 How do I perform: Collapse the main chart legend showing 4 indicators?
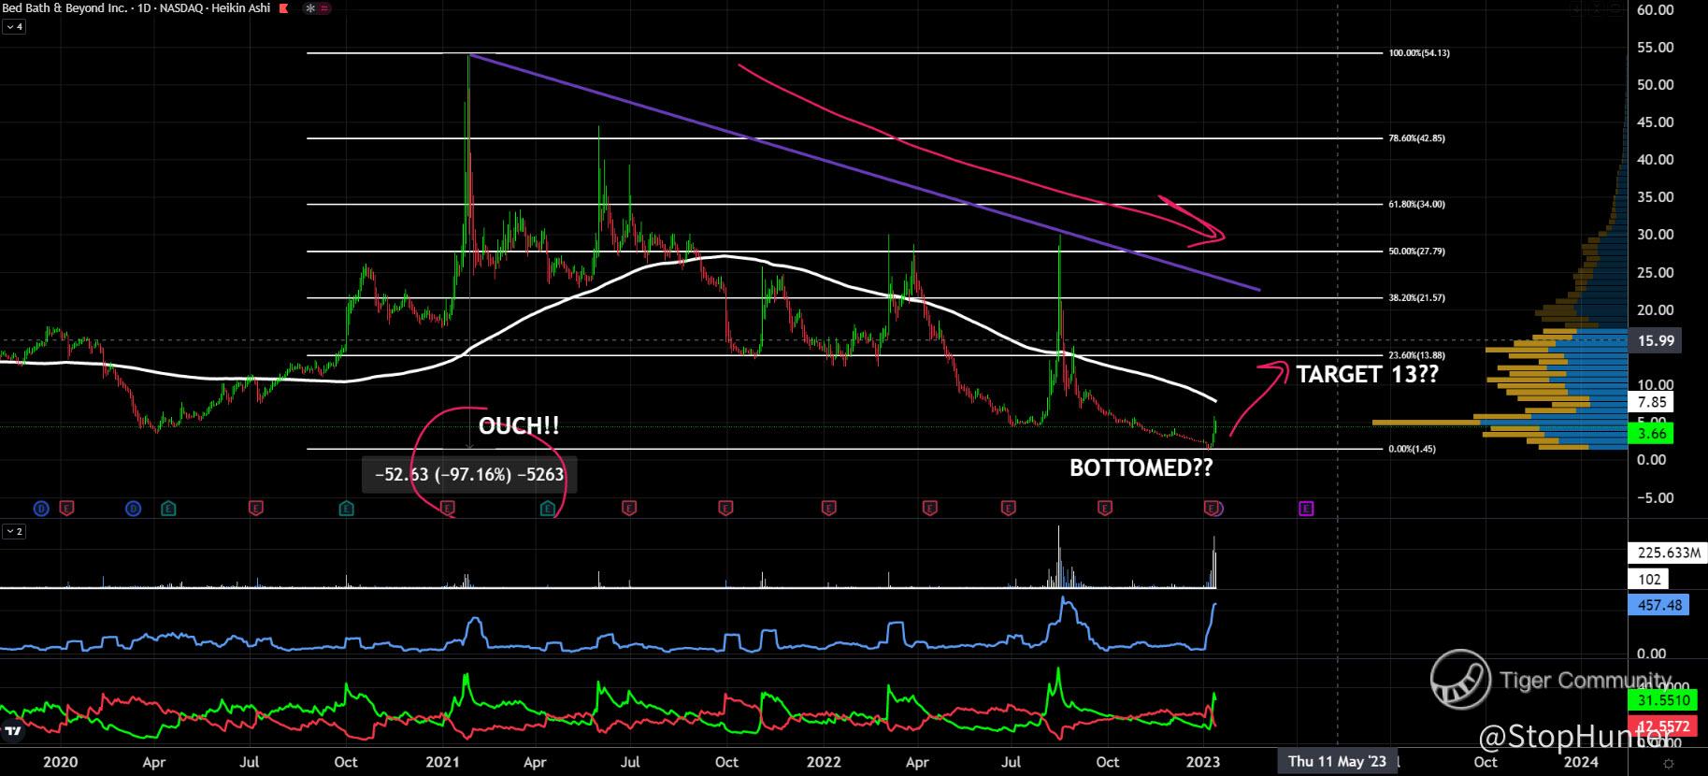coord(14,27)
